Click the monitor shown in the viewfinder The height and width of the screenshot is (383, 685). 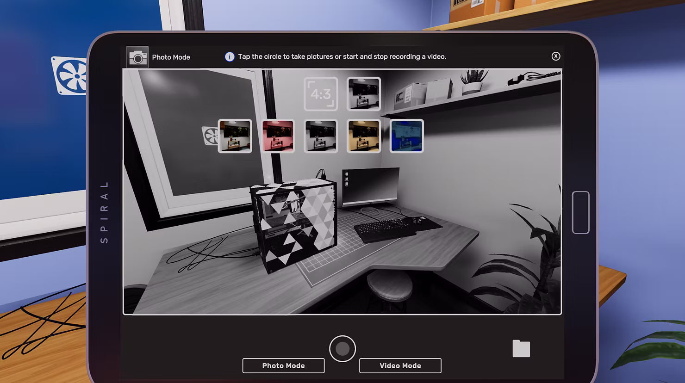point(370,186)
